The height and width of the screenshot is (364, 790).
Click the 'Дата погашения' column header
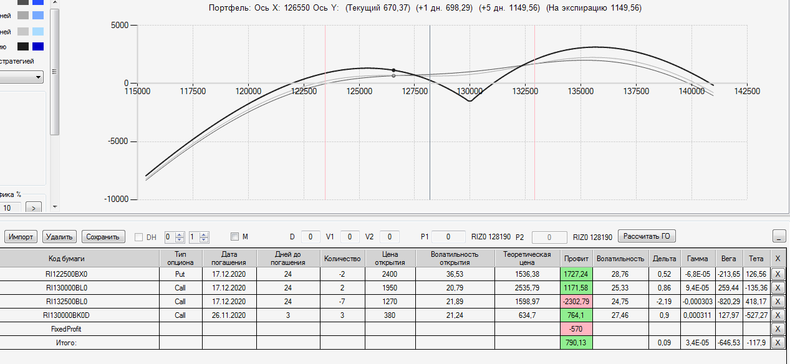[229, 258]
